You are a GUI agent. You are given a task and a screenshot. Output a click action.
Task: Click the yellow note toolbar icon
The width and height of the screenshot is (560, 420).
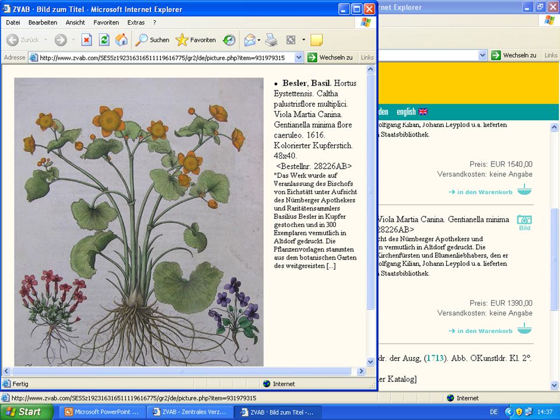[x=316, y=40]
